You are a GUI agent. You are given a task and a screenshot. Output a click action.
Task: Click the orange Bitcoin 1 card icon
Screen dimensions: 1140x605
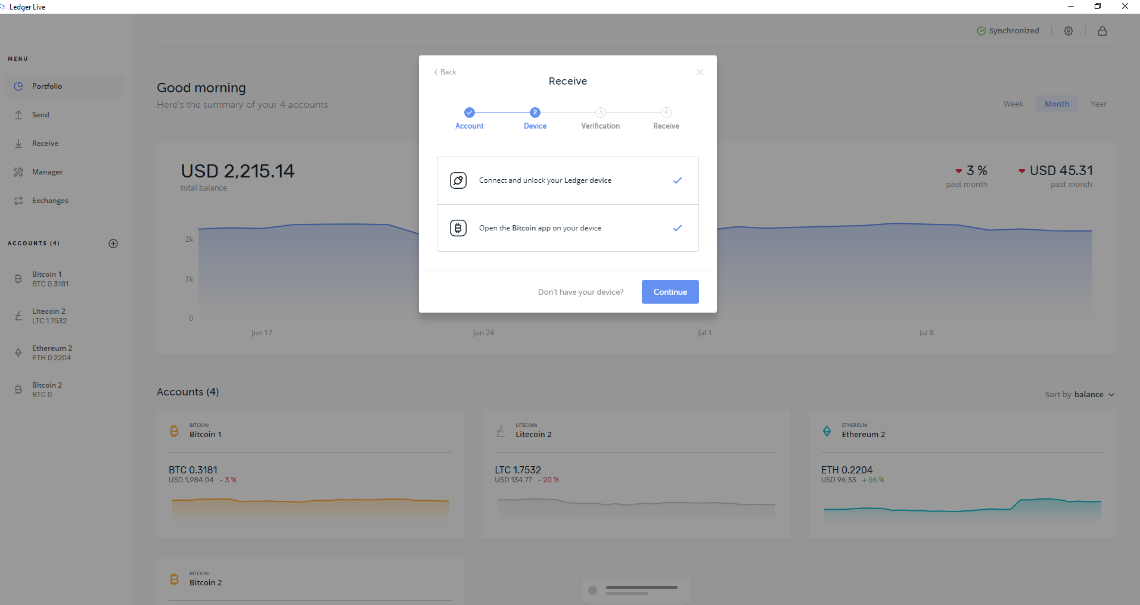point(175,431)
